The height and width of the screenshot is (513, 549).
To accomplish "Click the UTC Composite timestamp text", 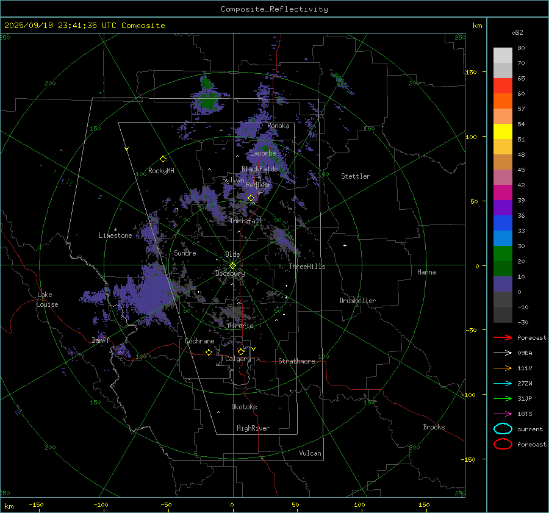I will tap(85, 26).
